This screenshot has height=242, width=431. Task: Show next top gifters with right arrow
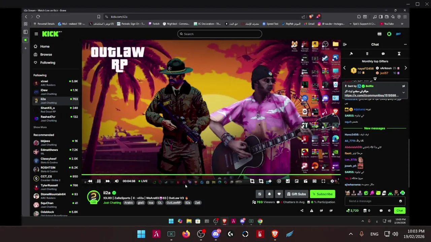[x=405, y=68]
